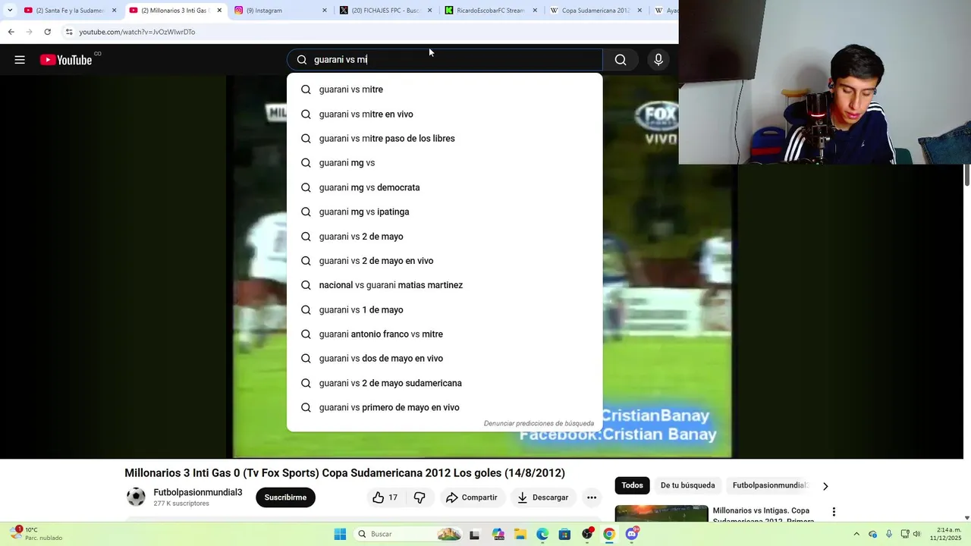Screen dimensions: 971x546
Task: Choose suggestion guarani vs 2 de mayo sudamericana
Action: (445, 383)
